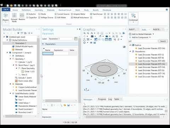Viewport: 170px width, 128px height.
Task: Insert an Inductor component
Action: [31, 14]
